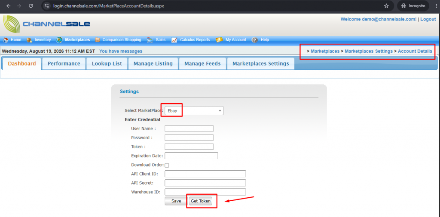Click the date and time text

(x=48, y=51)
